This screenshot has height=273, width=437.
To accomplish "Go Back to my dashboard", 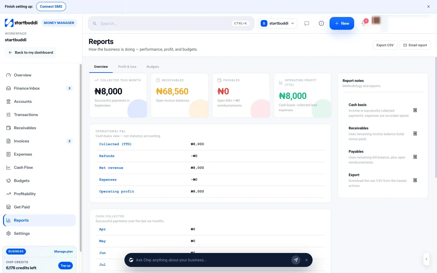I will coord(31,52).
